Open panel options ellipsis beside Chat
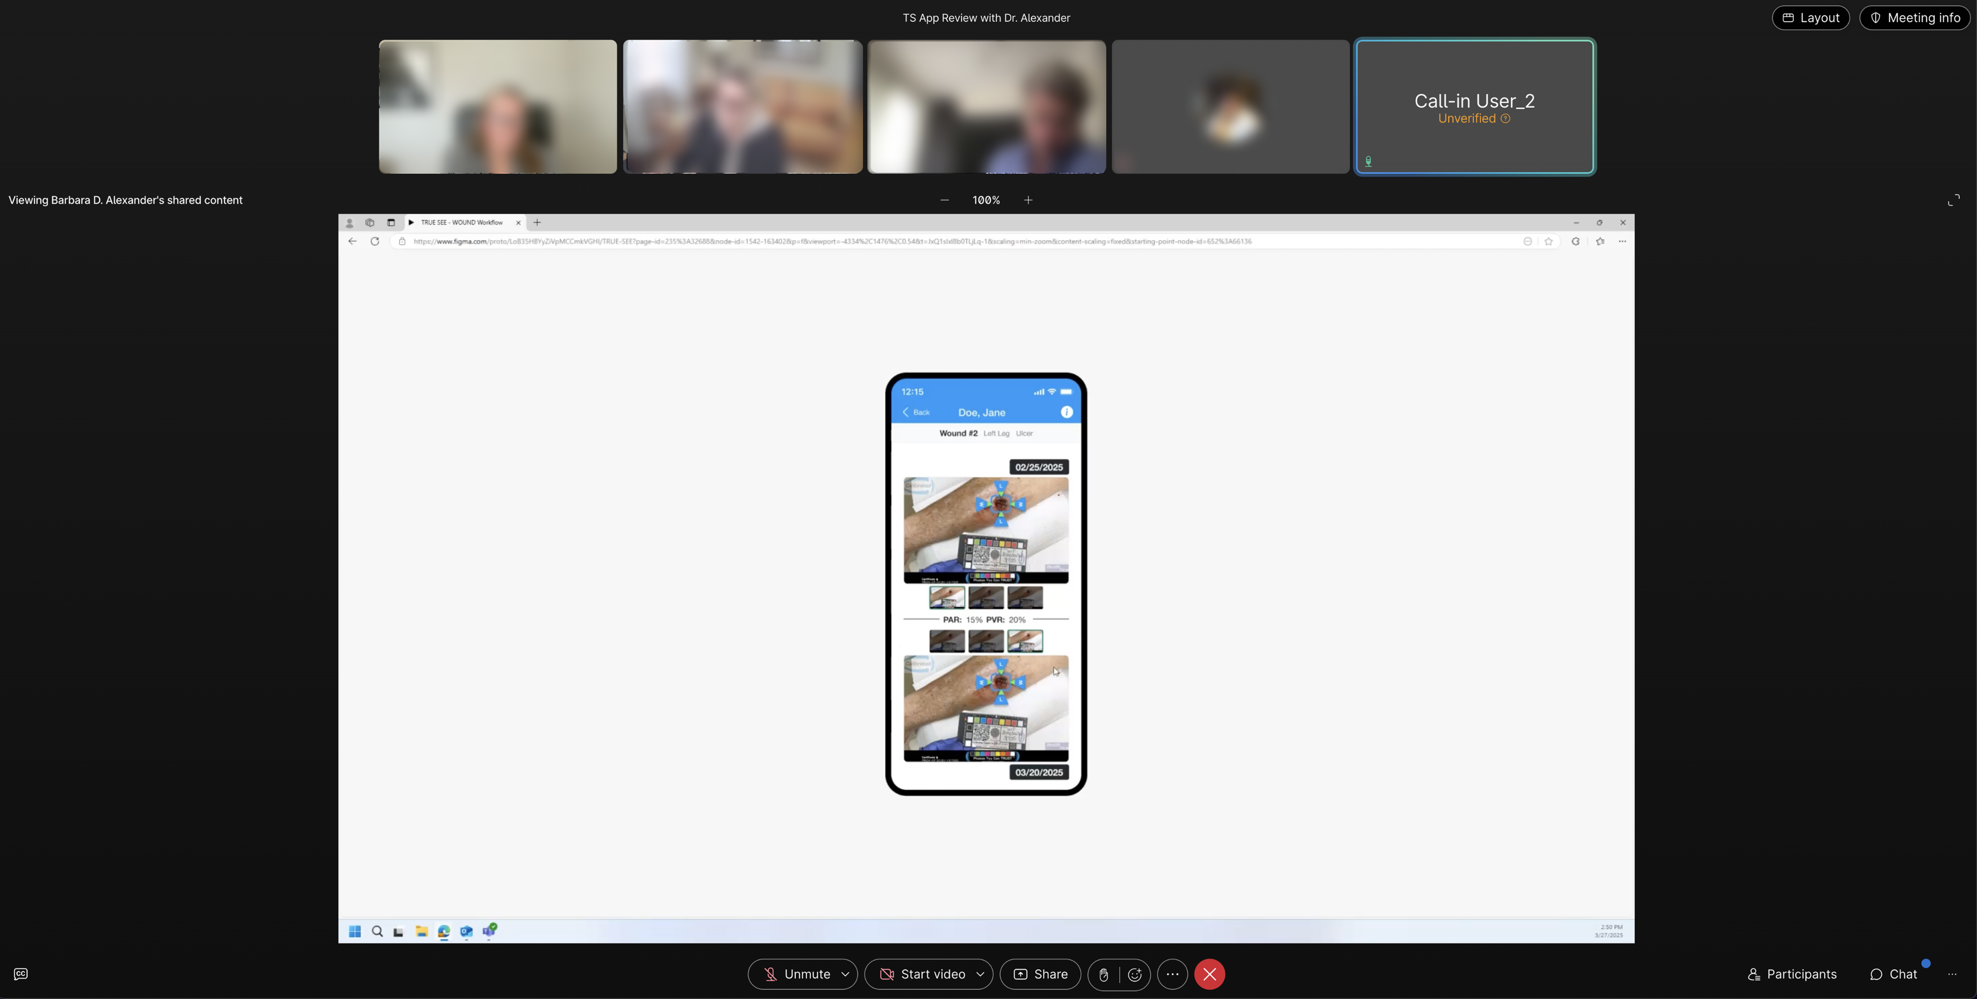 [1953, 975]
